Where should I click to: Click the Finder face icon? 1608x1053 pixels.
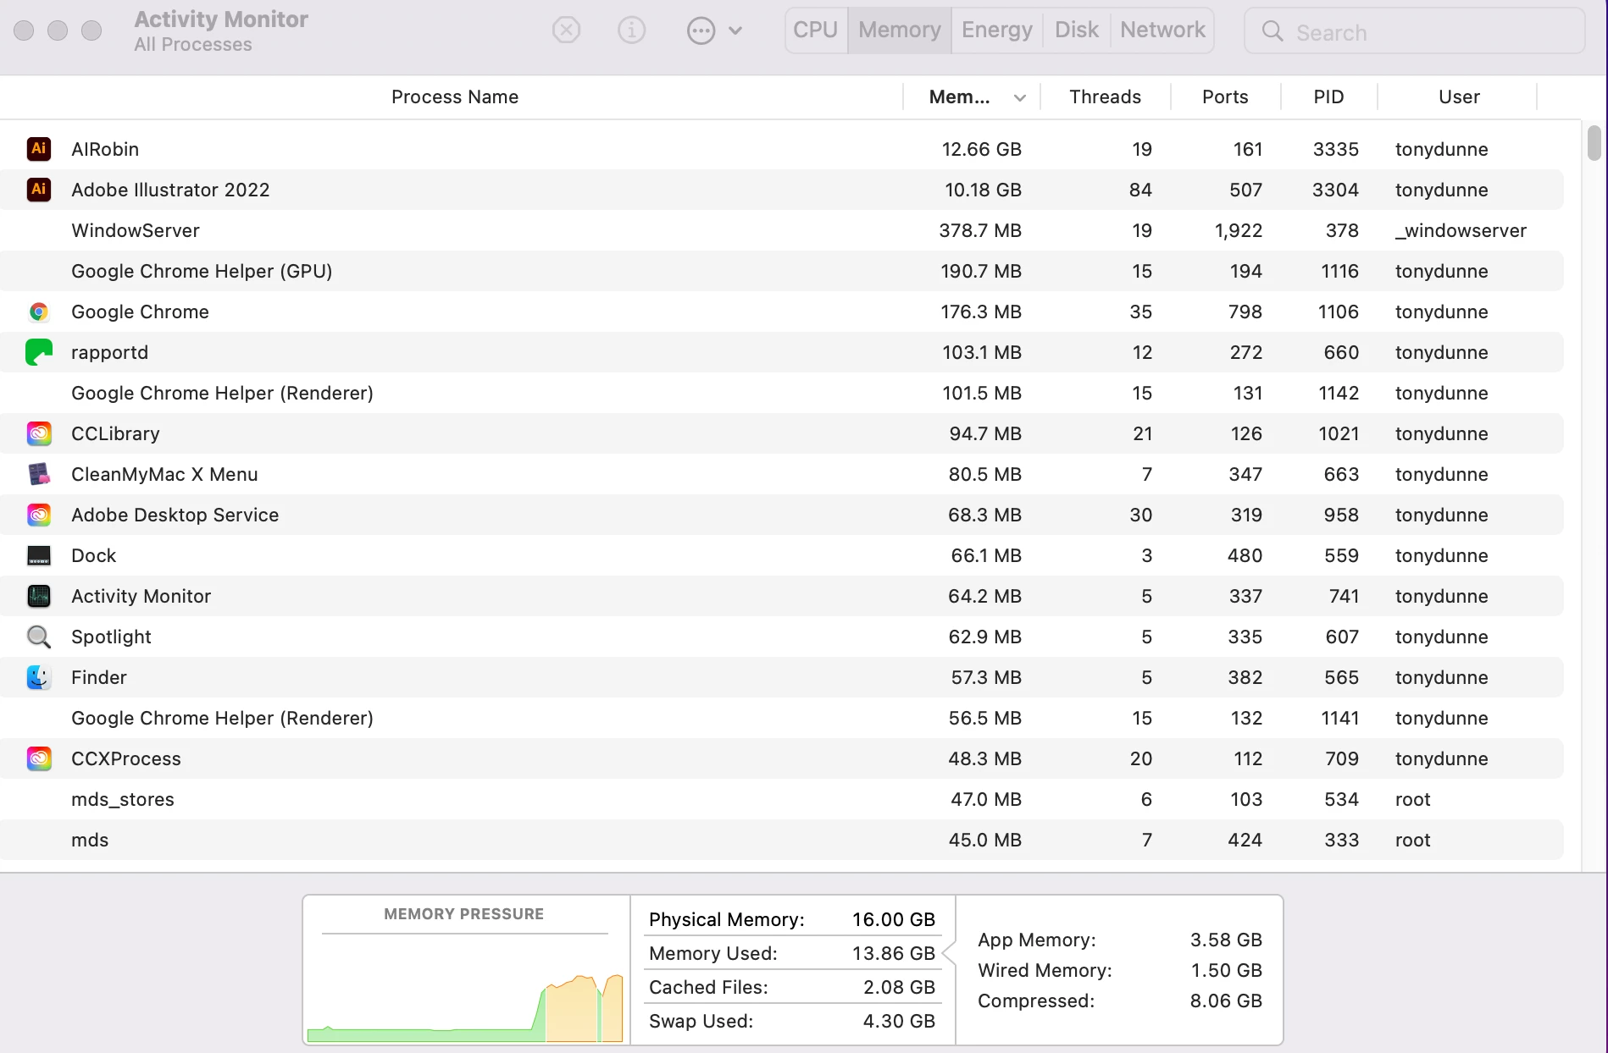pos(39,677)
